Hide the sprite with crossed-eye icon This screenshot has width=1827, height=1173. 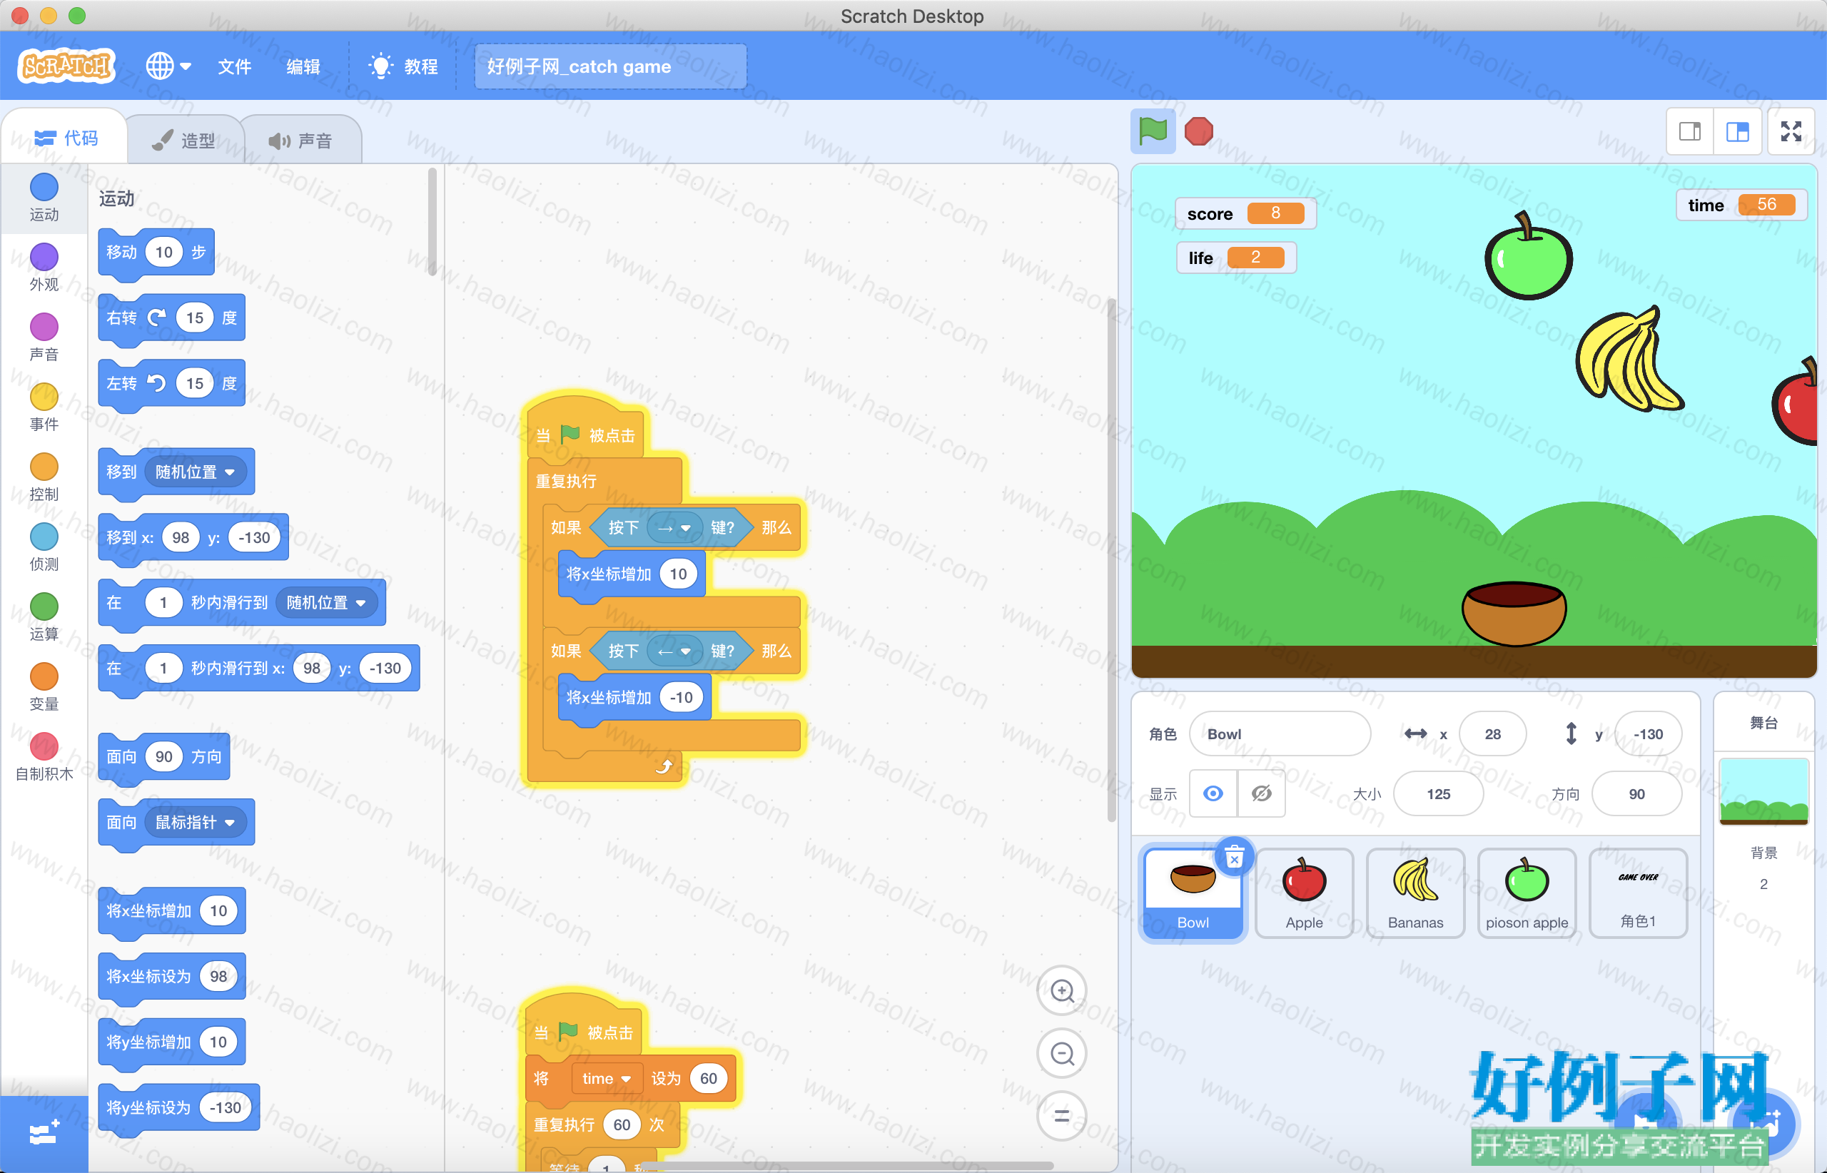(x=1262, y=793)
